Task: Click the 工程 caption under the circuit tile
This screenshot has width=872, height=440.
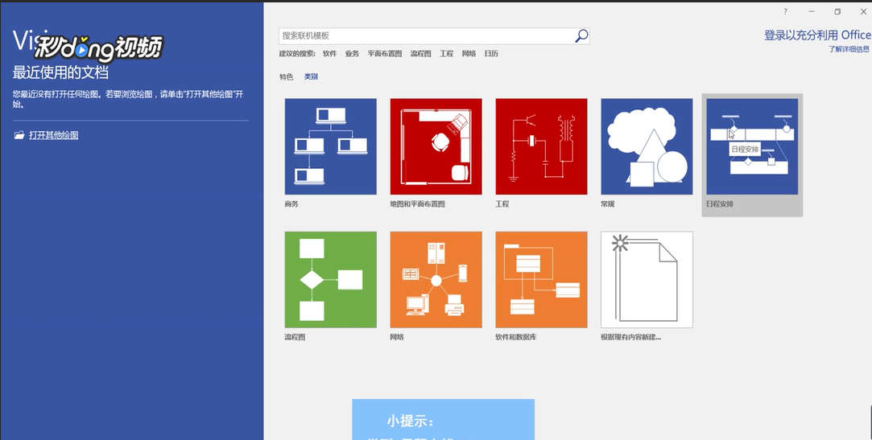Action: click(502, 204)
